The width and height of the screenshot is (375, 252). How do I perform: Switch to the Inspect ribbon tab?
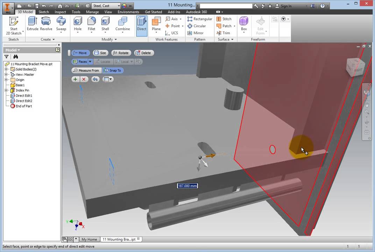tap(60, 12)
